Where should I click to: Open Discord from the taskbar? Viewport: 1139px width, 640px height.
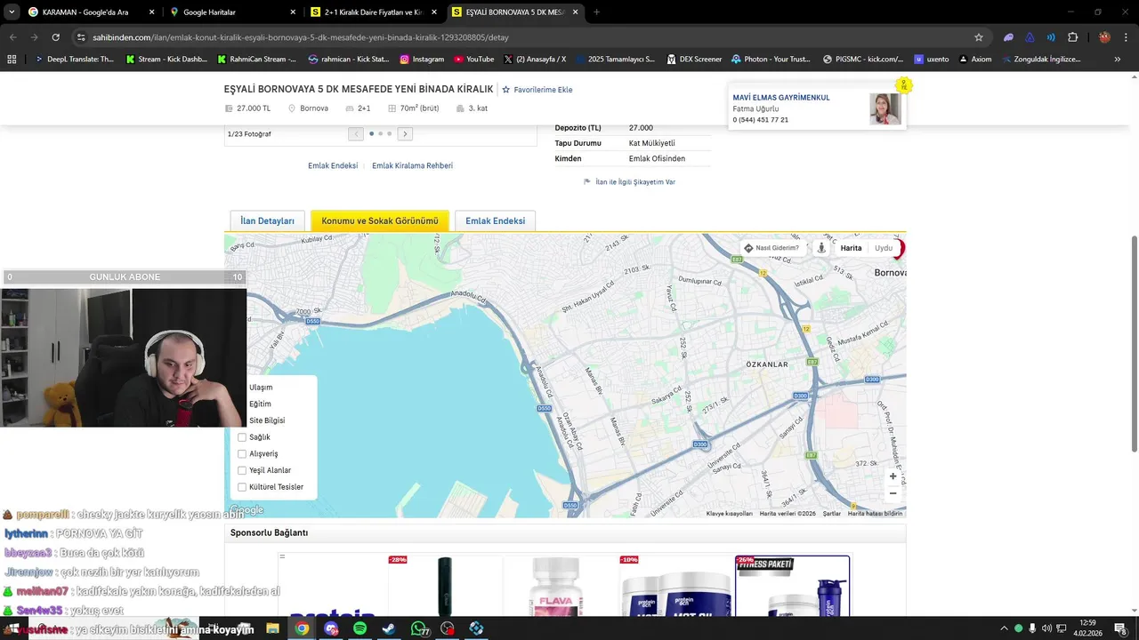tap(331, 628)
